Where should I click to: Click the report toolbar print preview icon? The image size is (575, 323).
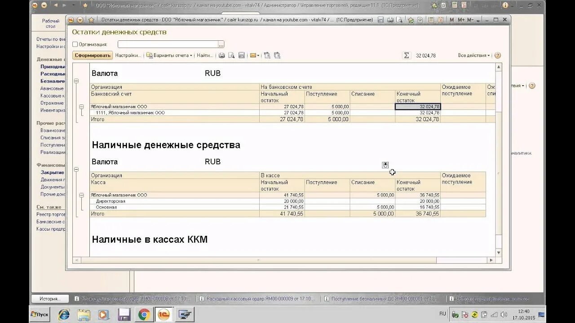[231, 56]
